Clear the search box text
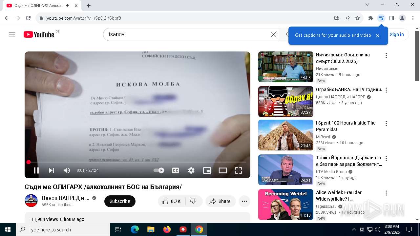Screen dimensions: 420x236 click(274, 34)
